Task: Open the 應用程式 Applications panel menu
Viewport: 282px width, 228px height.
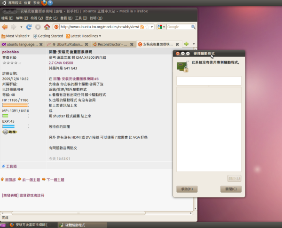Action: tap(15, 3)
